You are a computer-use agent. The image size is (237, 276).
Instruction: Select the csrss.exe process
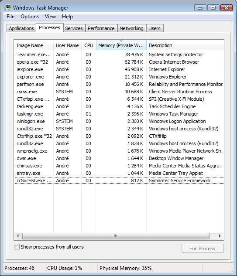[119, 92]
